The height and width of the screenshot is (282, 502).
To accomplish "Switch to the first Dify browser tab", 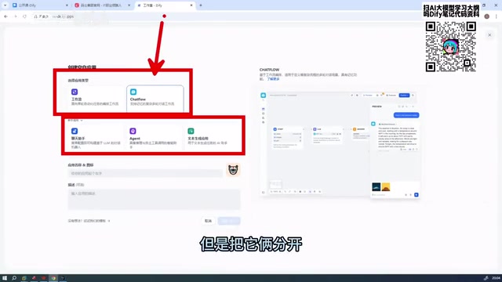I will point(41,5).
